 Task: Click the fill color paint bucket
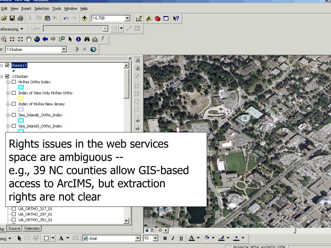coord(207,238)
